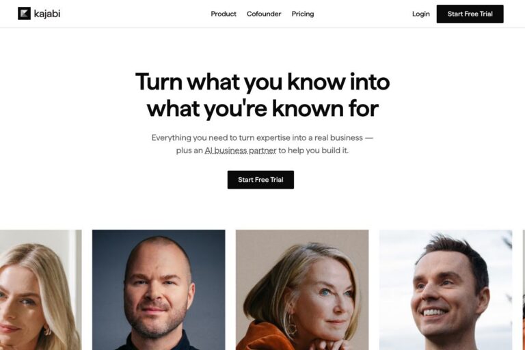Select the blonde woman portrait on the left edge

point(40,290)
